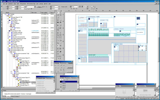Viewport: 160px width, 100px height.
Task: Collapse the DB Container Object N° 979 node
Action: 8,50
